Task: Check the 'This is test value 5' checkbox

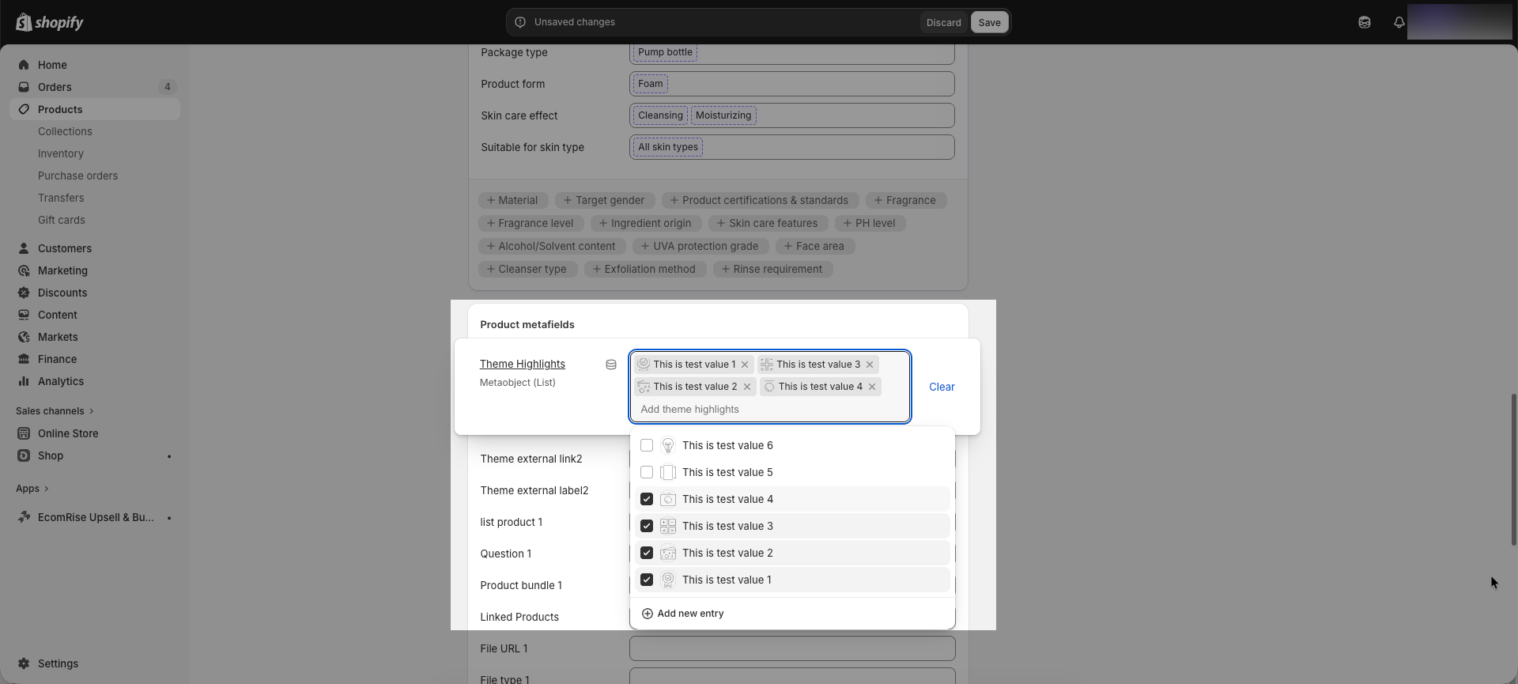Action: tap(647, 473)
